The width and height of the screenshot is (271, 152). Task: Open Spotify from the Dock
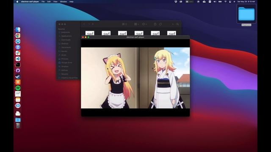point(18,88)
